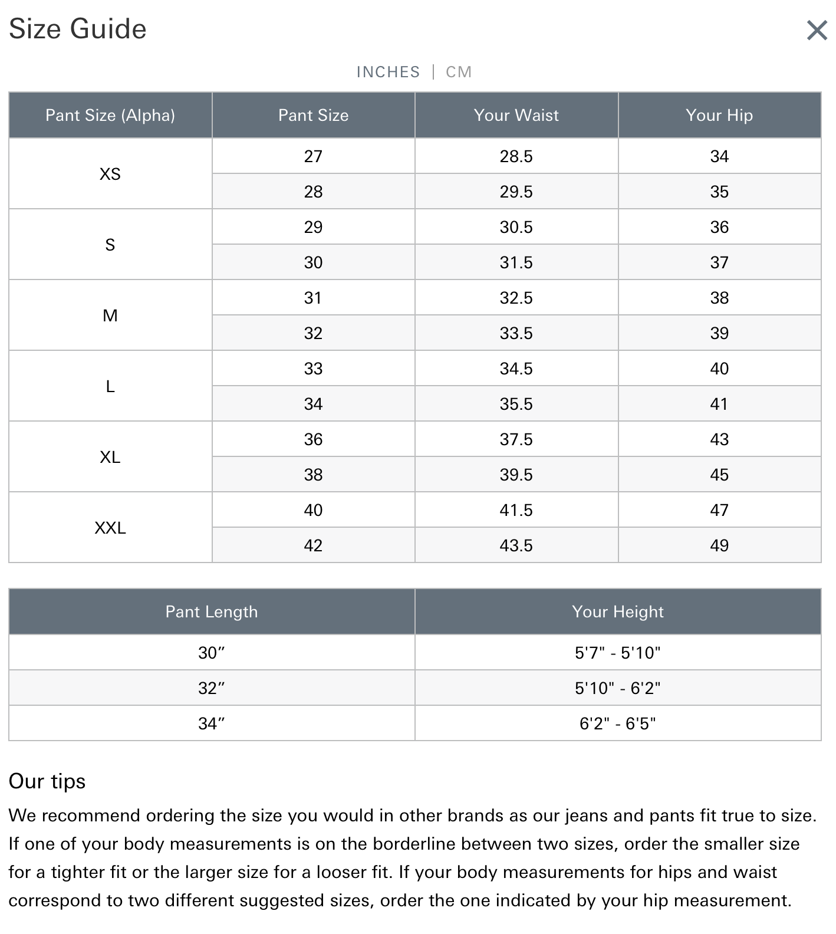
Task: Click the Your Waist column header
Action: click(516, 115)
